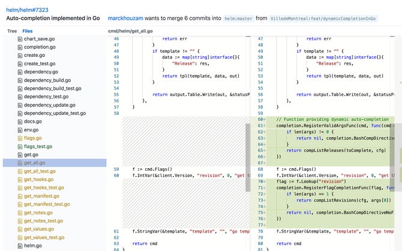
Task: Click the file icon beside create_test.go
Action: [x=20, y=64]
